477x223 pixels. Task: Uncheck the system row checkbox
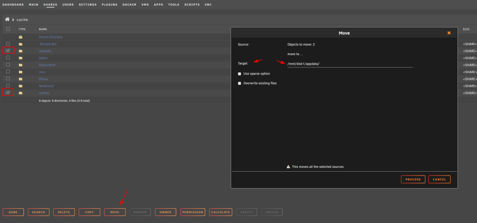click(x=8, y=93)
